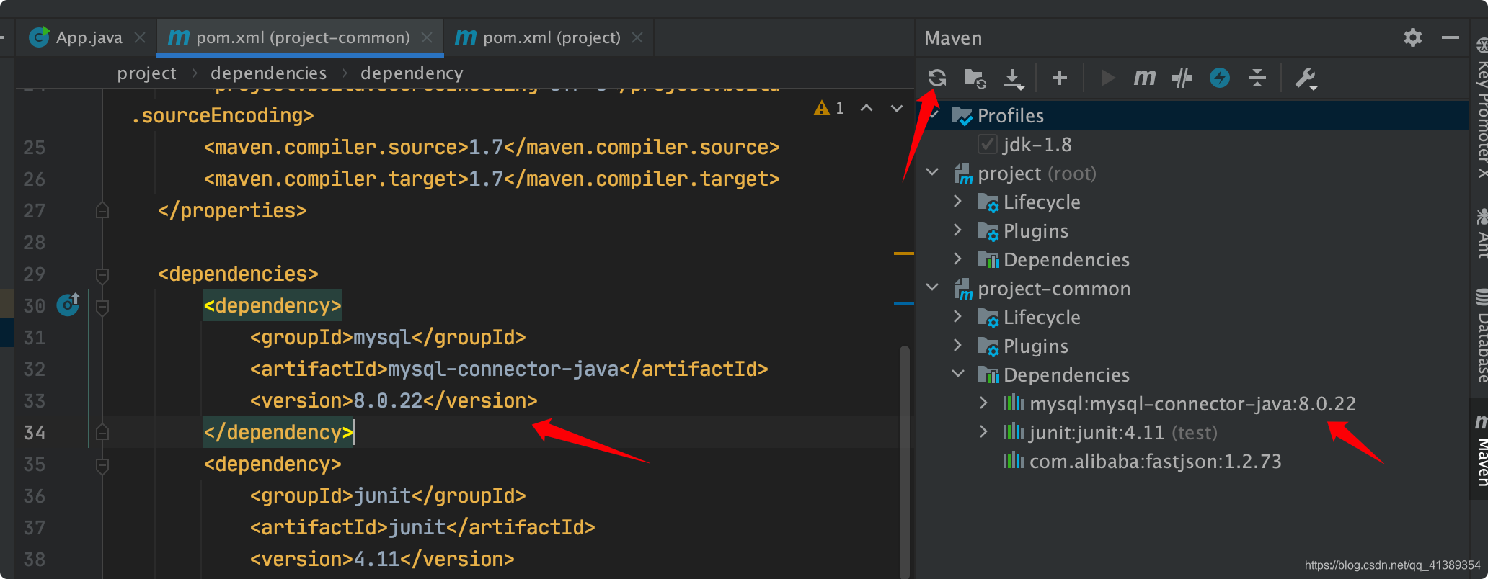Open Maven panel gear options

[x=1413, y=37]
